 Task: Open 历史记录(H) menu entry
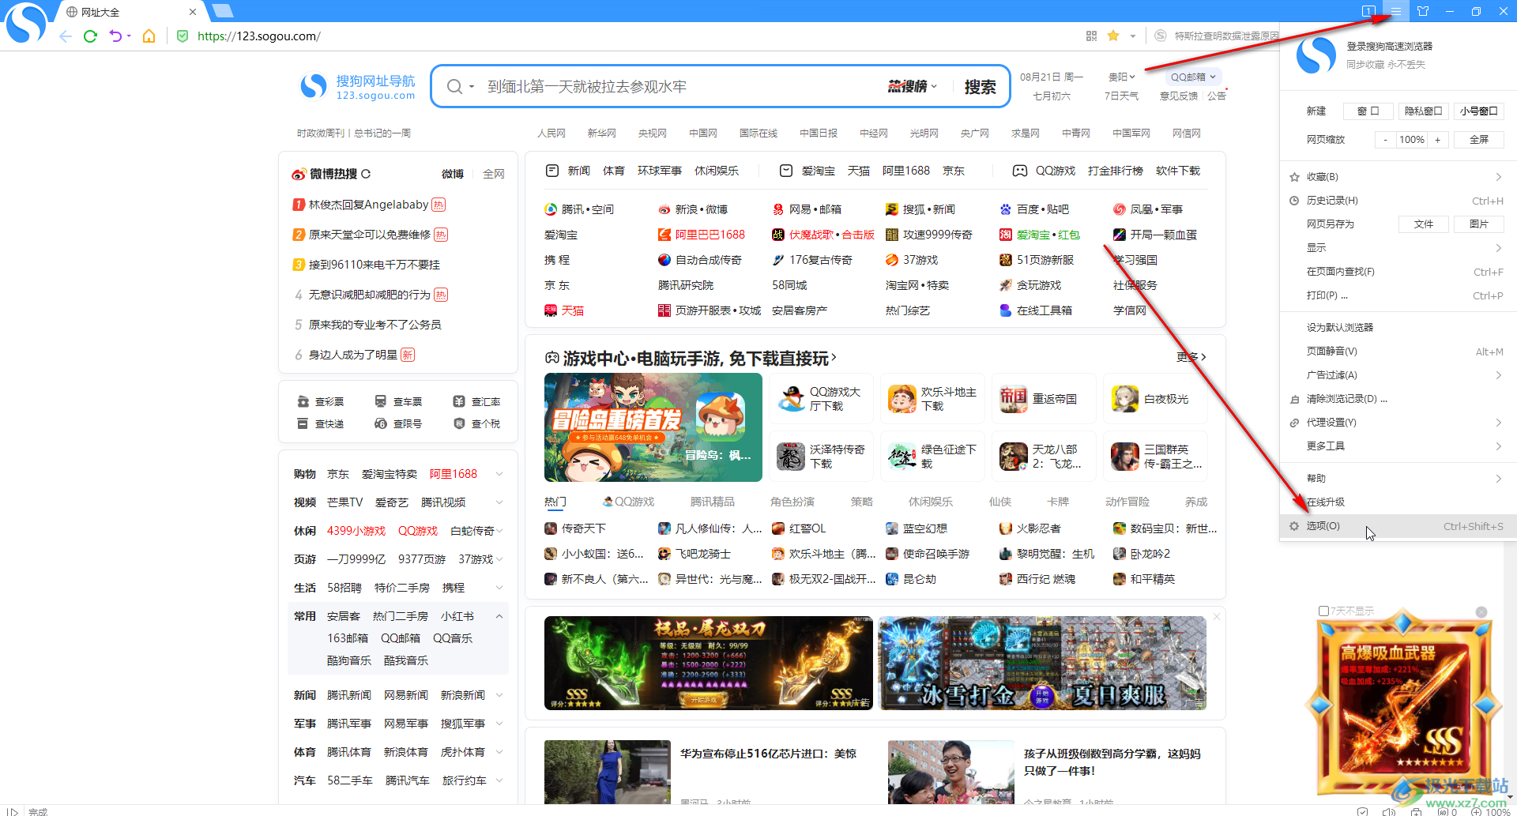(1398, 201)
